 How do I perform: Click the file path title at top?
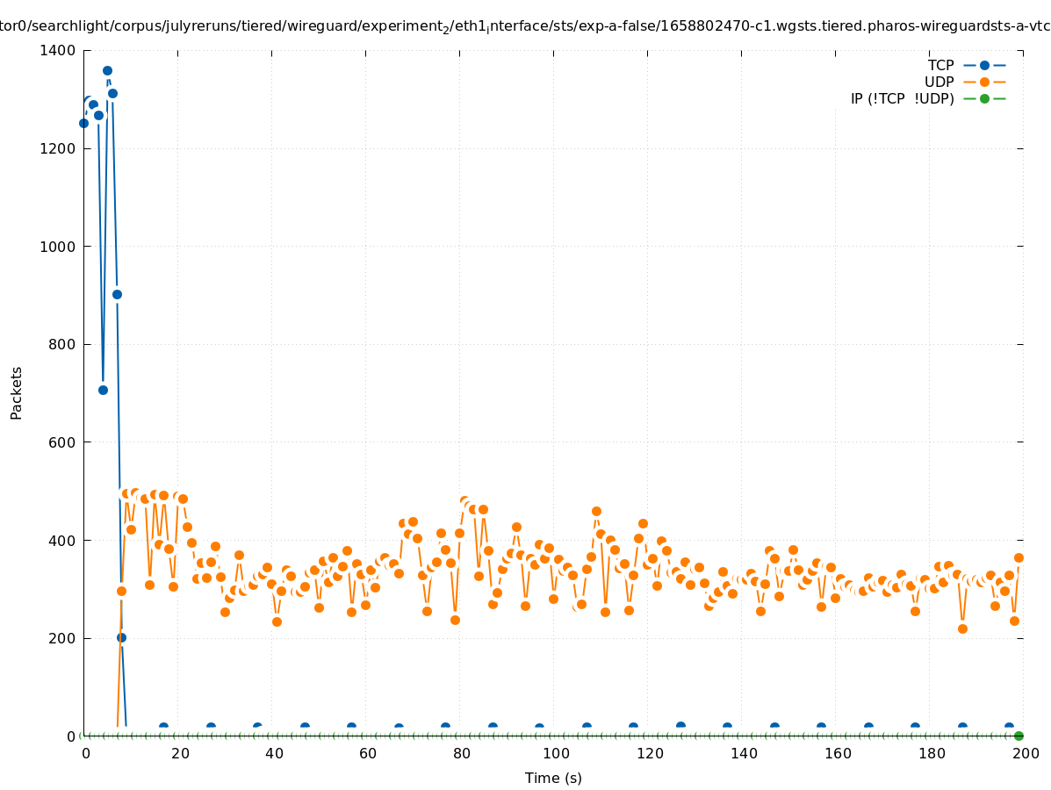[x=525, y=25]
